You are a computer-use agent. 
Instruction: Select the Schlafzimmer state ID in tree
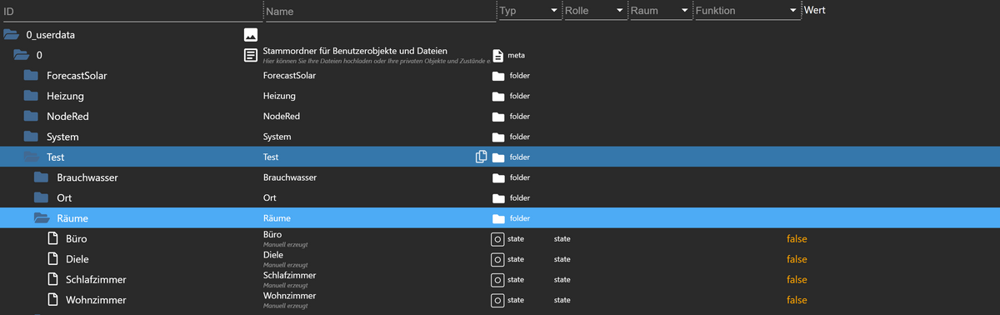[x=96, y=279]
